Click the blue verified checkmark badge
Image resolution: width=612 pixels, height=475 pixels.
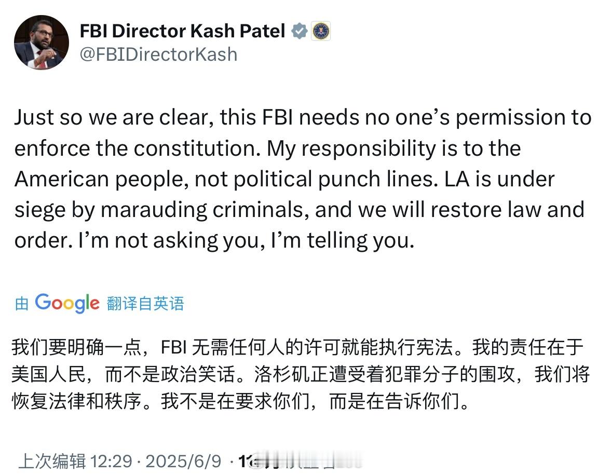(x=300, y=31)
